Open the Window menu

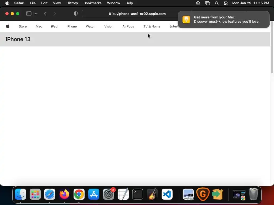click(113, 3)
